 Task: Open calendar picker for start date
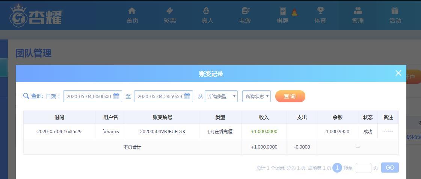point(116,96)
